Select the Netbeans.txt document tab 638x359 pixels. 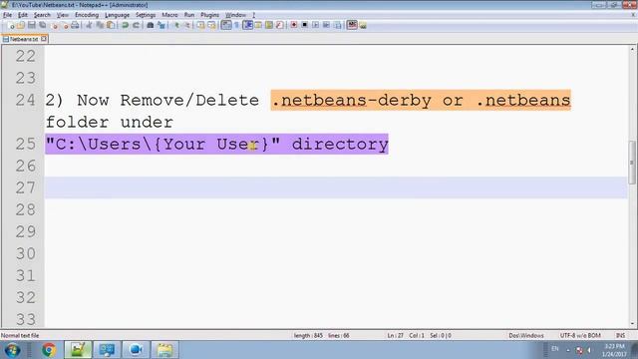pyautogui.click(x=24, y=39)
